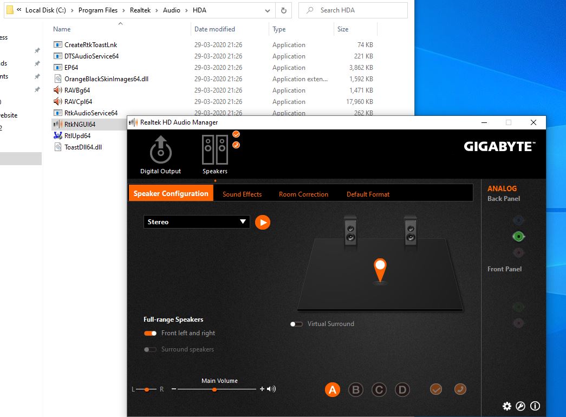Screen dimensions: 566x417
Task: Select the RAVBg64 file
Action: (x=77, y=90)
